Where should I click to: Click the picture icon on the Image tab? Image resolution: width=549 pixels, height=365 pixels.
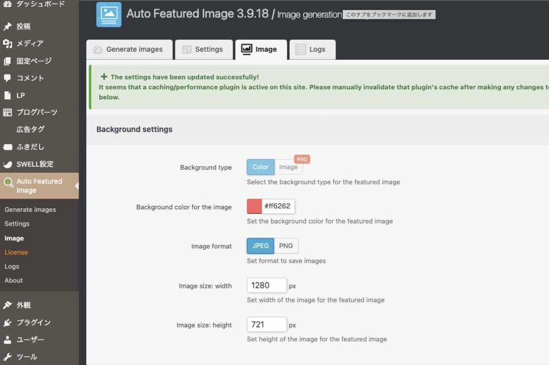coord(246,49)
